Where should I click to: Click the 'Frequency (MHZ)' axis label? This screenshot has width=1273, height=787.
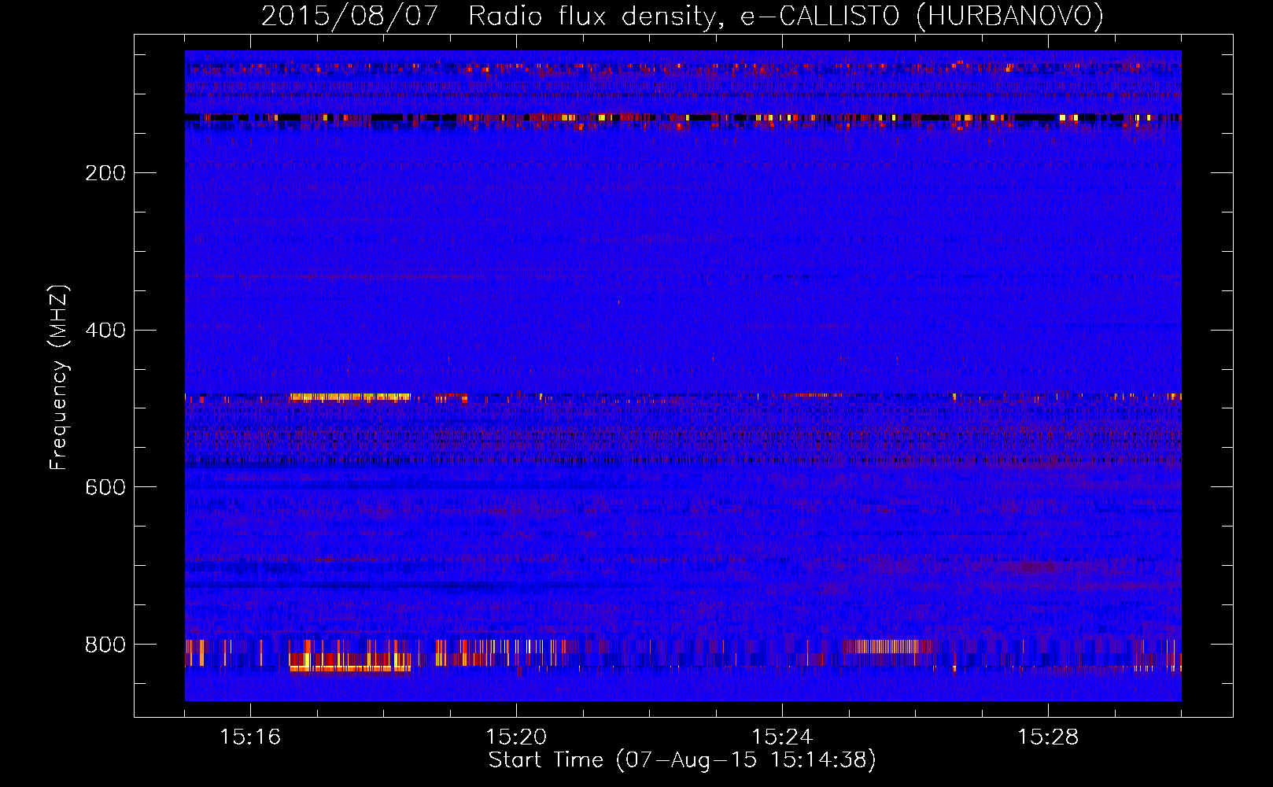(58, 378)
